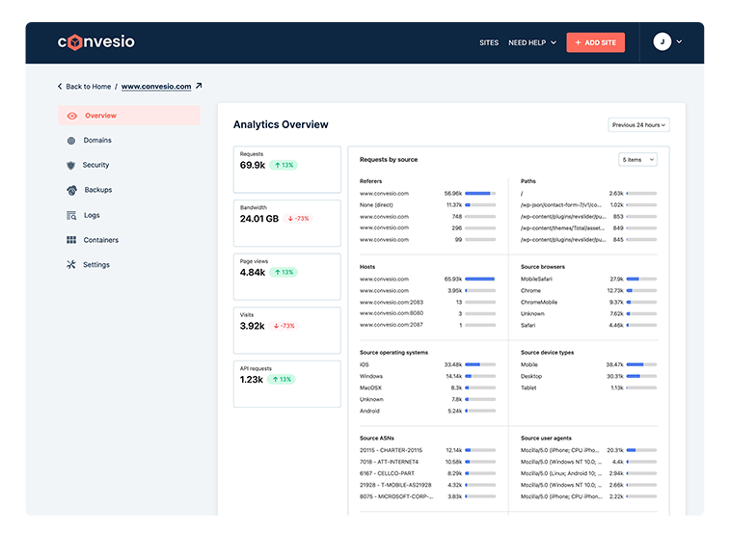The width and height of the screenshot is (731, 534).
Task: Click the Chrome 12.73k browser row
Action: tap(589, 291)
